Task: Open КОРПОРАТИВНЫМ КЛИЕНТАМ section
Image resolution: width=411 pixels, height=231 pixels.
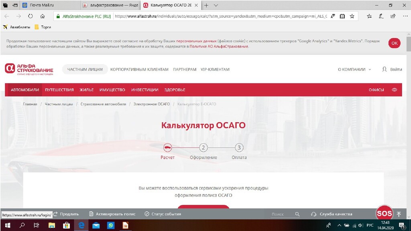Action: pyautogui.click(x=139, y=69)
